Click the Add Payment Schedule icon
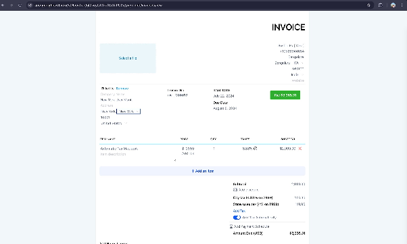This screenshot has height=244, width=407. pyautogui.click(x=231, y=226)
